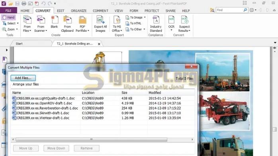Click the magnifier search icon in Find box
The height and width of the screenshot is (156, 278).
(245, 10)
